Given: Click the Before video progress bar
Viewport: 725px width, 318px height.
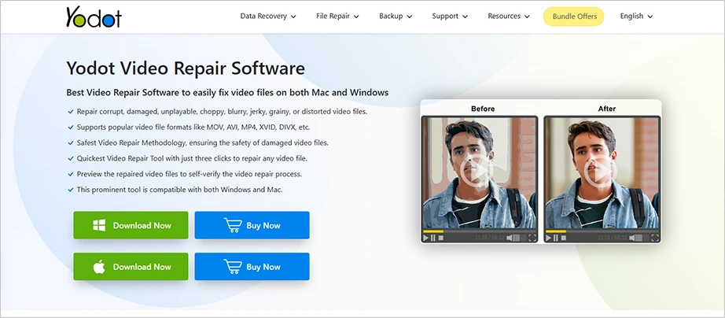Looking at the screenshot, I should [480, 231].
